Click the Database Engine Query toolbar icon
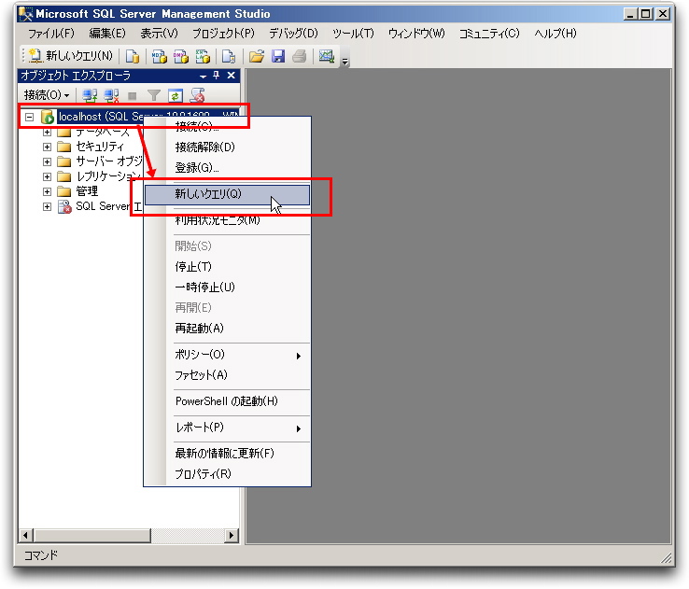 133,56
